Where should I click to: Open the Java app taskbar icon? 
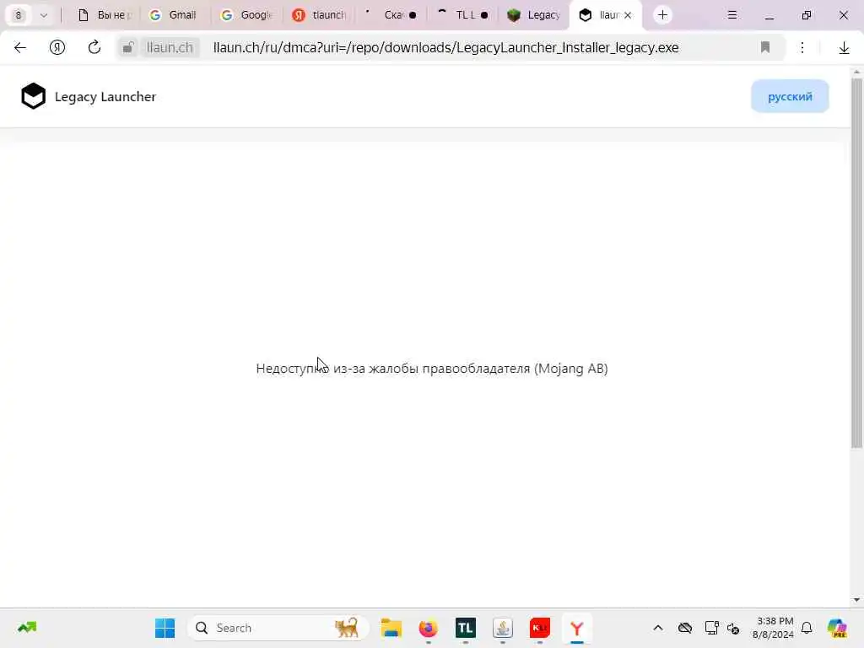[x=503, y=628]
